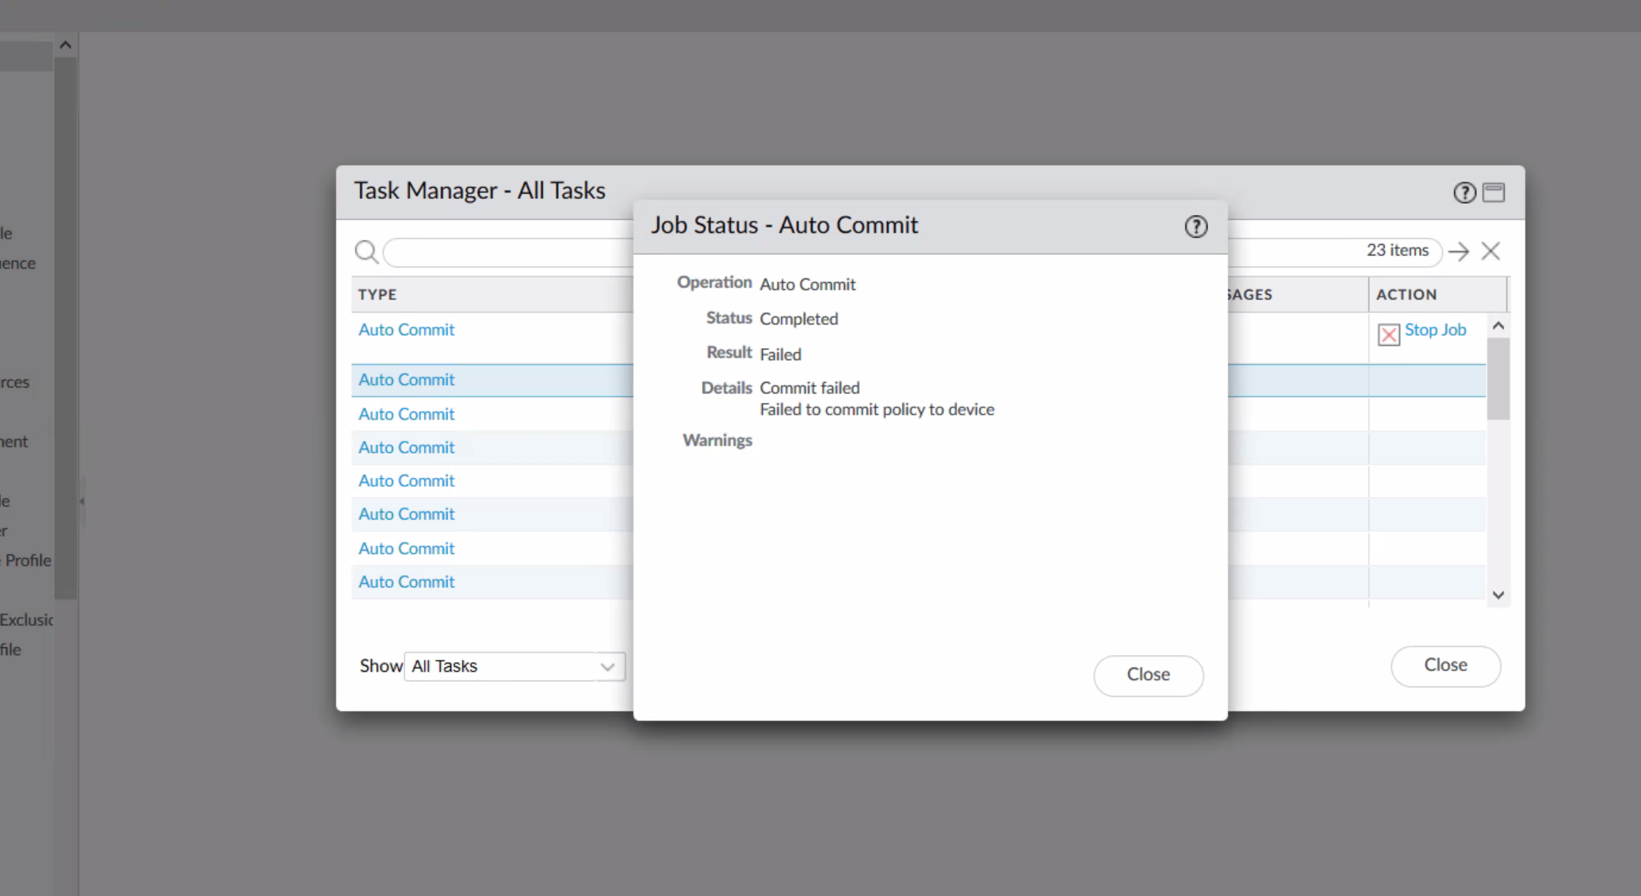Click help icon in Job Status dialog
Image resolution: width=1641 pixels, height=896 pixels.
click(1195, 227)
